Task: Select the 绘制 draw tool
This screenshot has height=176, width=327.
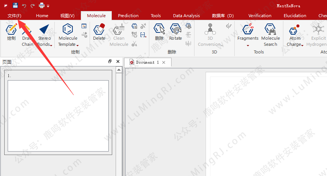Action: [11, 32]
